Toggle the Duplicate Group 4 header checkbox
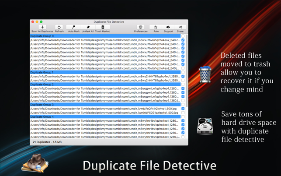The width and height of the screenshot is (281, 176). tap(183, 117)
